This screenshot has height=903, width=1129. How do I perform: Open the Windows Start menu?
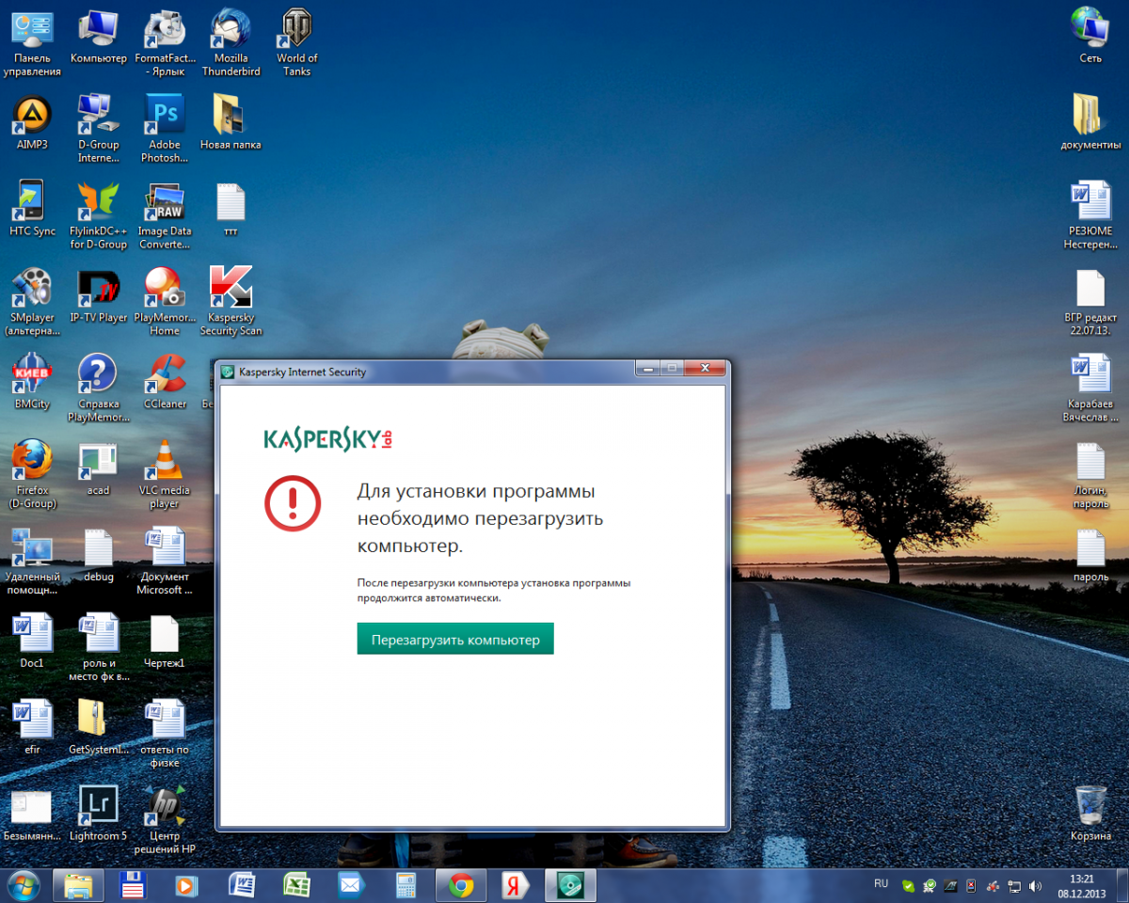[x=24, y=885]
